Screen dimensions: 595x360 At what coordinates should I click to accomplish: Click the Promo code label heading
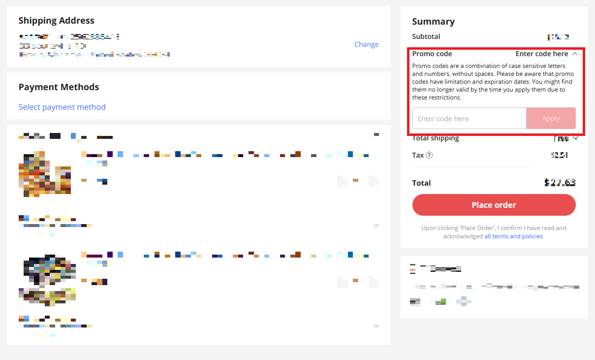(432, 54)
